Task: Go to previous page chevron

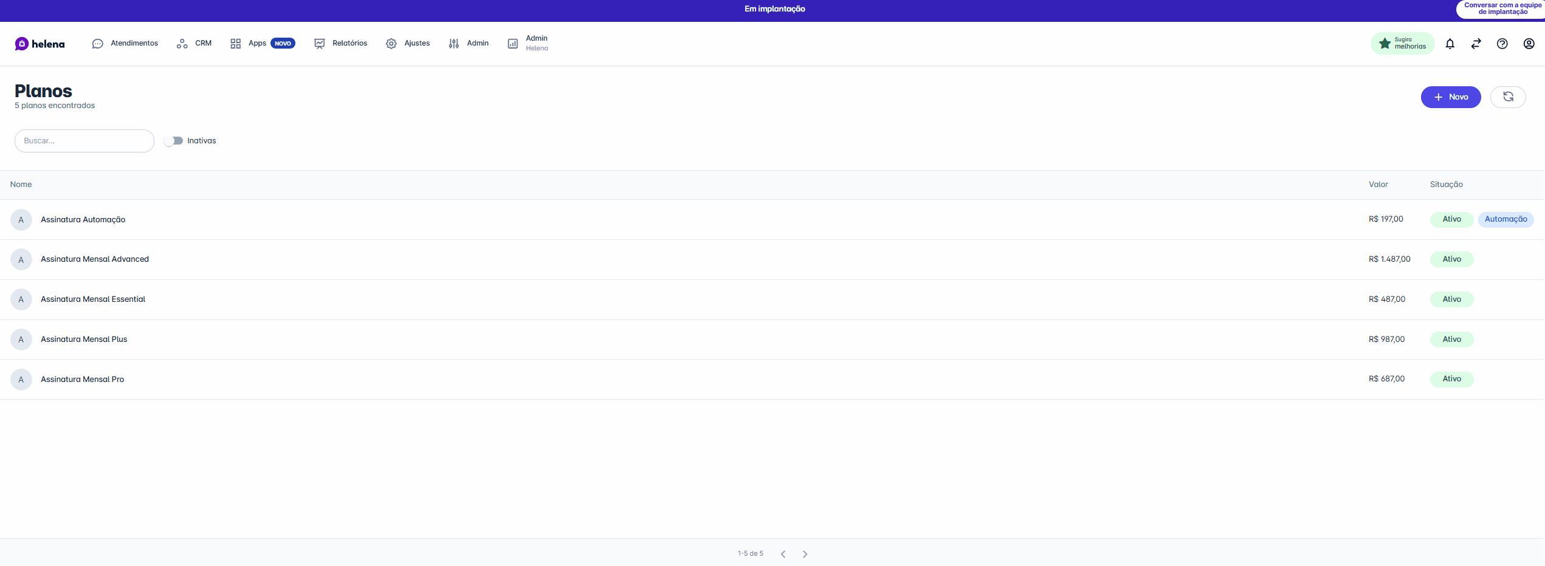Action: (x=783, y=554)
